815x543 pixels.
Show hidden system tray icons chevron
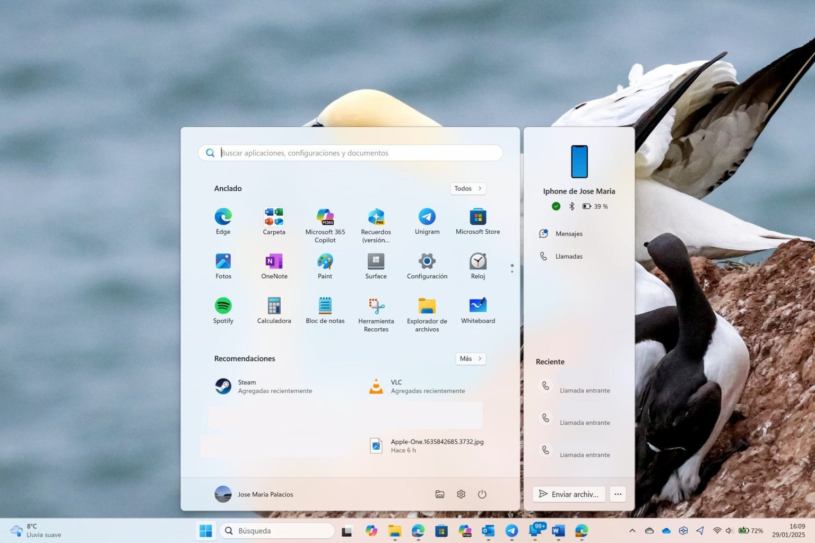click(632, 531)
